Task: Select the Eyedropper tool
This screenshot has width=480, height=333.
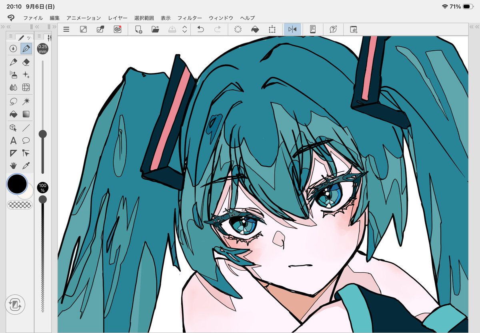Action: pos(26,165)
